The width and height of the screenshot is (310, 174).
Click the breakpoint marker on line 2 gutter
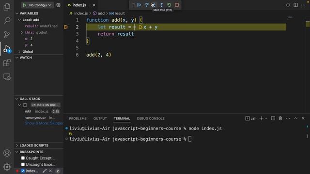[x=66, y=27]
